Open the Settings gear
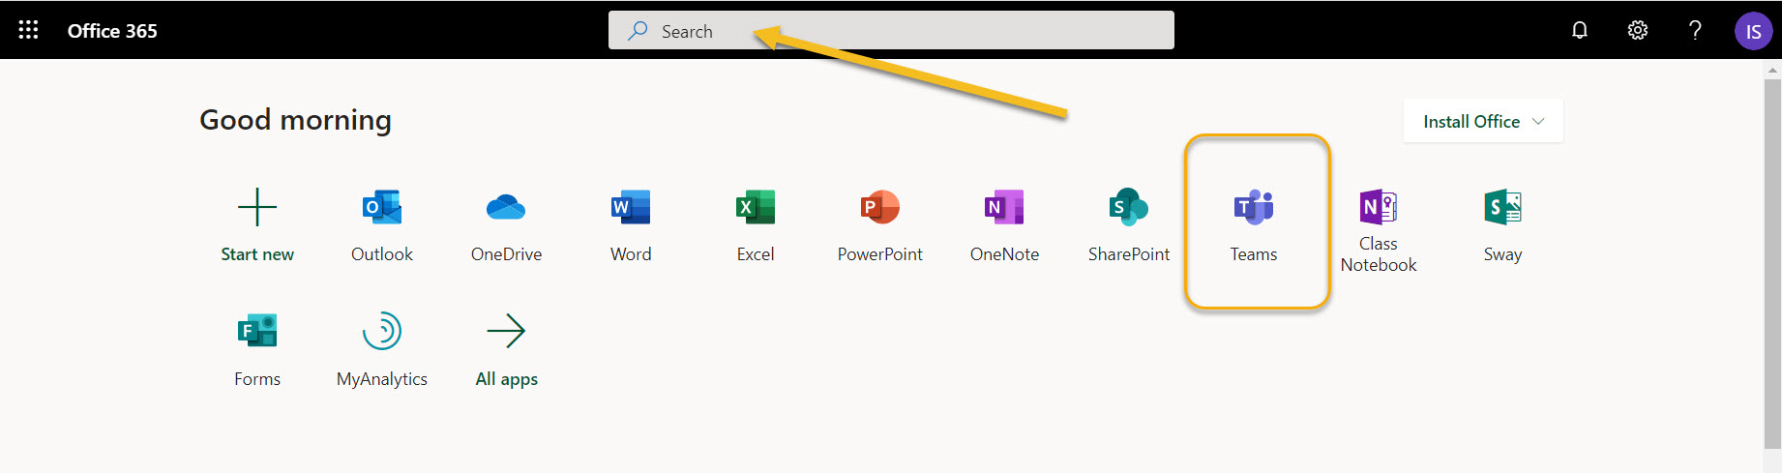This screenshot has width=1782, height=473. coord(1638,30)
